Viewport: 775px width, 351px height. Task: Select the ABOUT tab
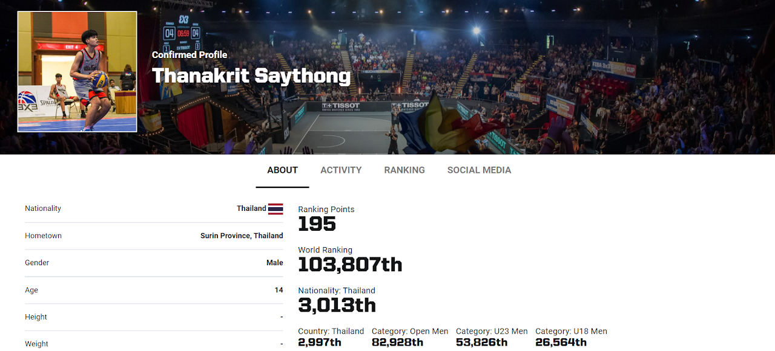point(282,170)
